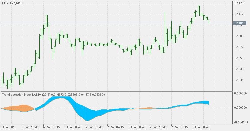Viewport: 250px width, 131px height.
Task: Click indicator scale value -0.104173
Action: 241,122
